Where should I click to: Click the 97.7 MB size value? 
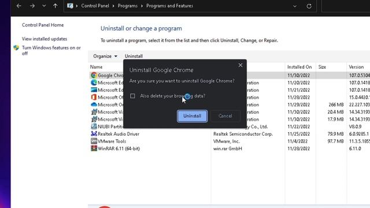pos(335,141)
